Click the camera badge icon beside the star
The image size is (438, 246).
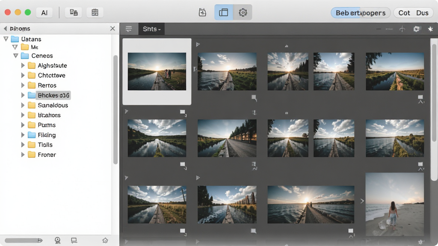tap(417, 29)
